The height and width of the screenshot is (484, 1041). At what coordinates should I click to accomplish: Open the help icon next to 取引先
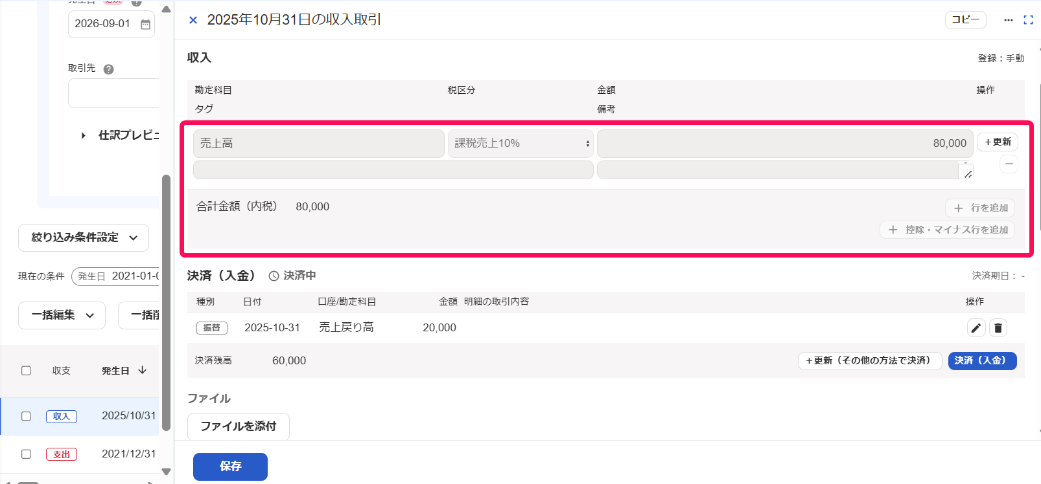108,69
